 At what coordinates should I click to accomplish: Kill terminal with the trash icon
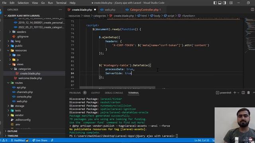coord(249,93)
